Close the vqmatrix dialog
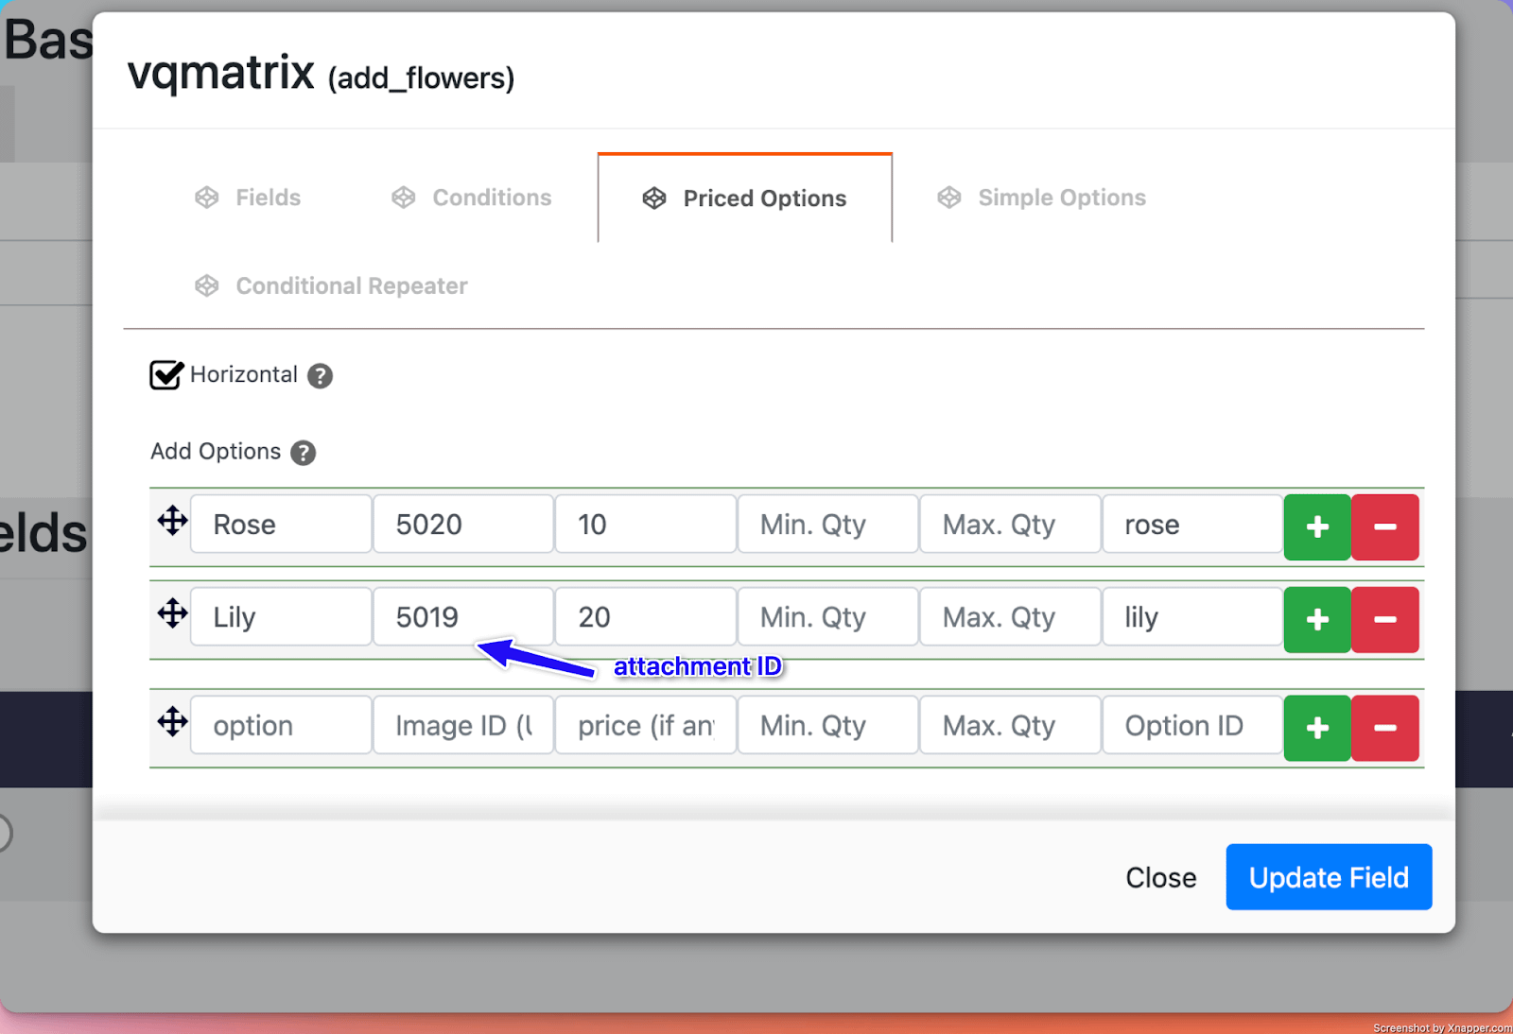 (x=1160, y=877)
